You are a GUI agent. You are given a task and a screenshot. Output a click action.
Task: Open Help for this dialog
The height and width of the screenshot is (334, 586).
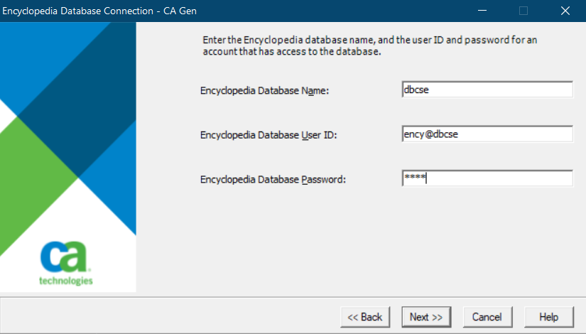pos(549,317)
